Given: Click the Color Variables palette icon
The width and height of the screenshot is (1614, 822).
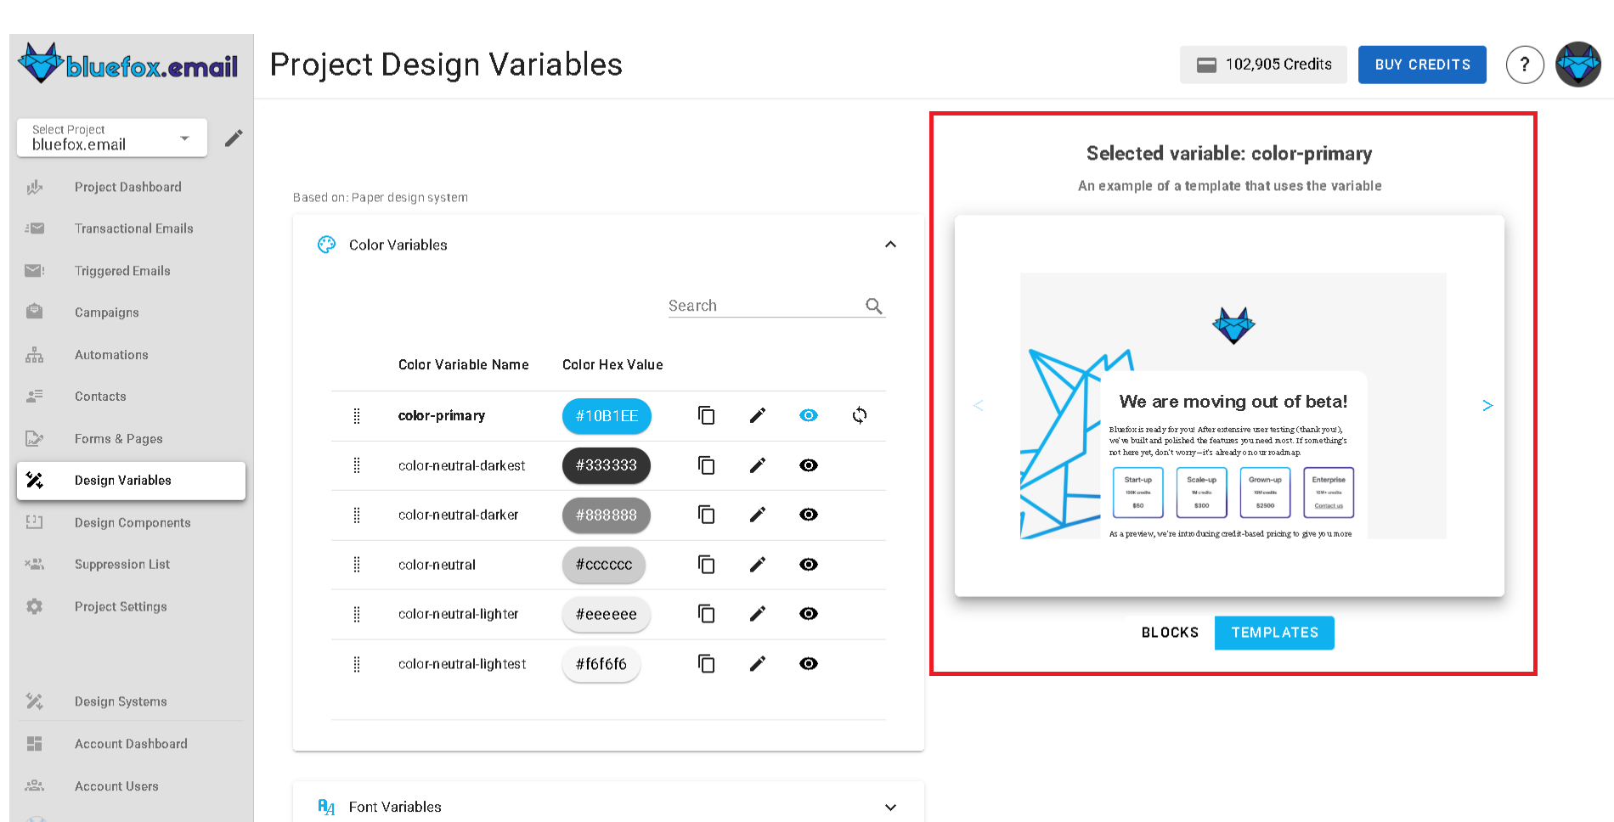Looking at the screenshot, I should point(327,245).
